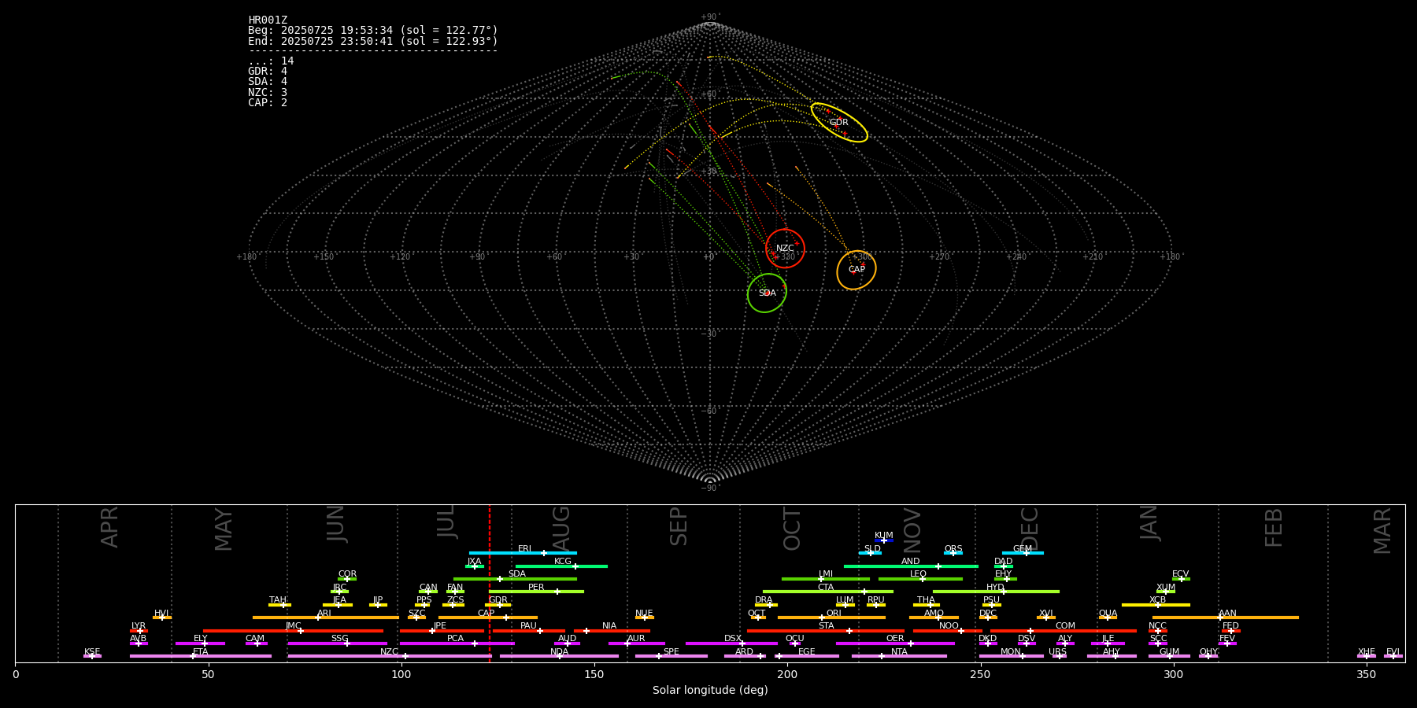Click the LEO shower label in the timeline
This screenshot has width=1417, height=708.
[919, 574]
